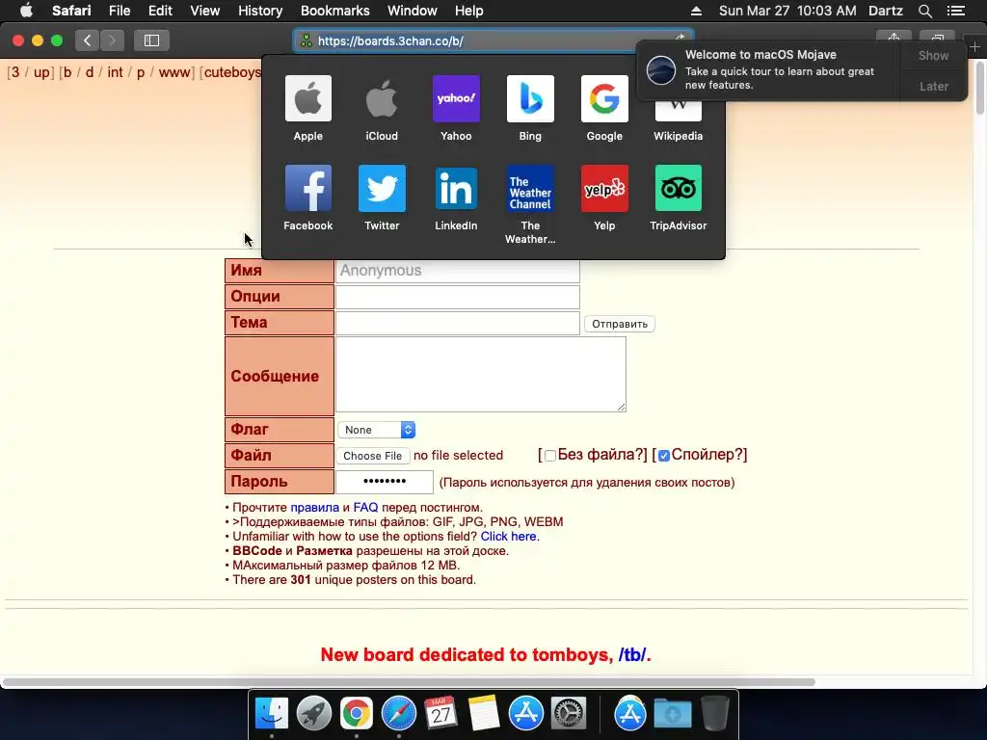Open the Apple menu logo
This screenshot has height=740, width=987.
[x=26, y=10]
